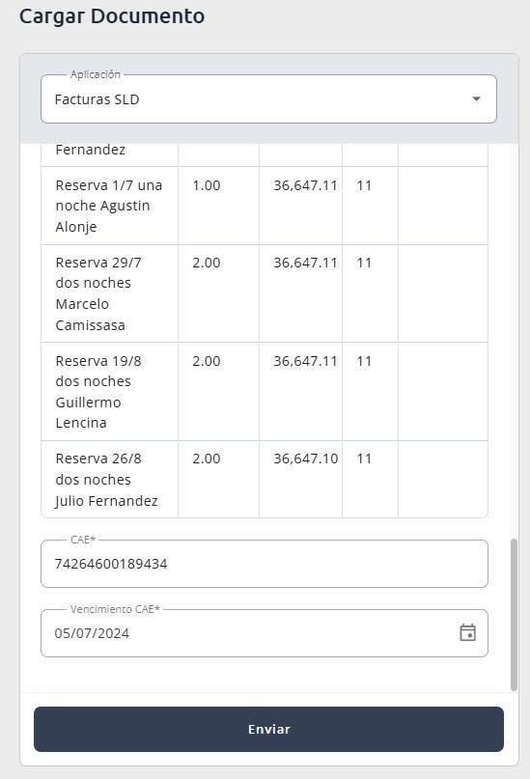The image size is (530, 779).
Task: Select Reserva 19/8 Guillermo Lencina description cell
Action: click(109, 392)
